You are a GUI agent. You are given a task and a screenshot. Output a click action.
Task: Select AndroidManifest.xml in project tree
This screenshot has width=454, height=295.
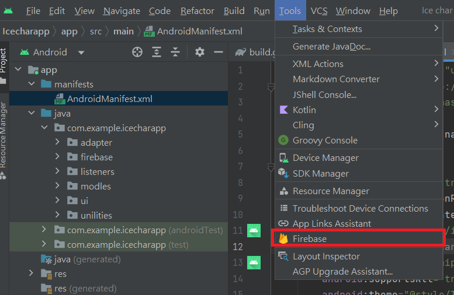point(119,99)
